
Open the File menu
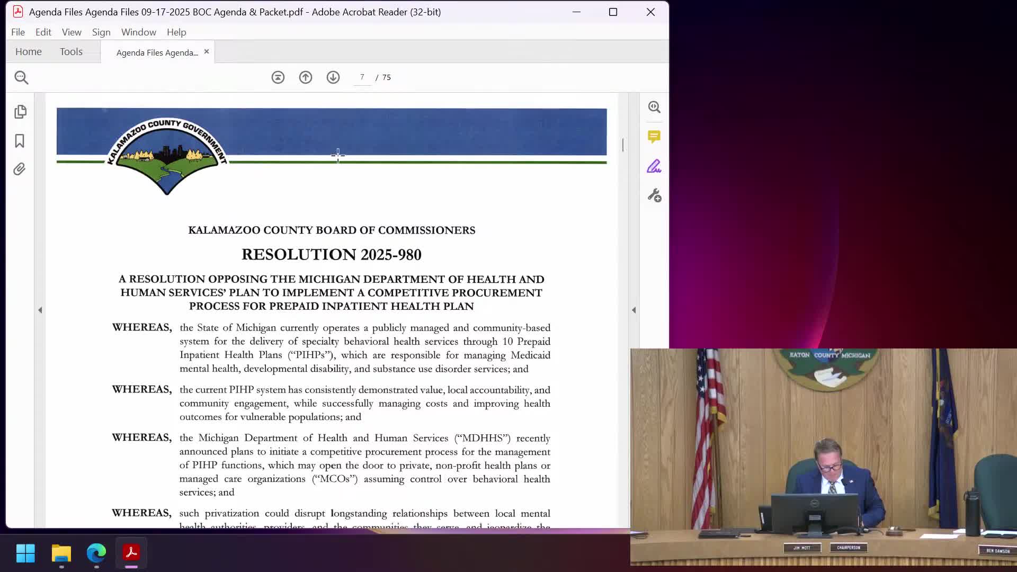coord(18,32)
